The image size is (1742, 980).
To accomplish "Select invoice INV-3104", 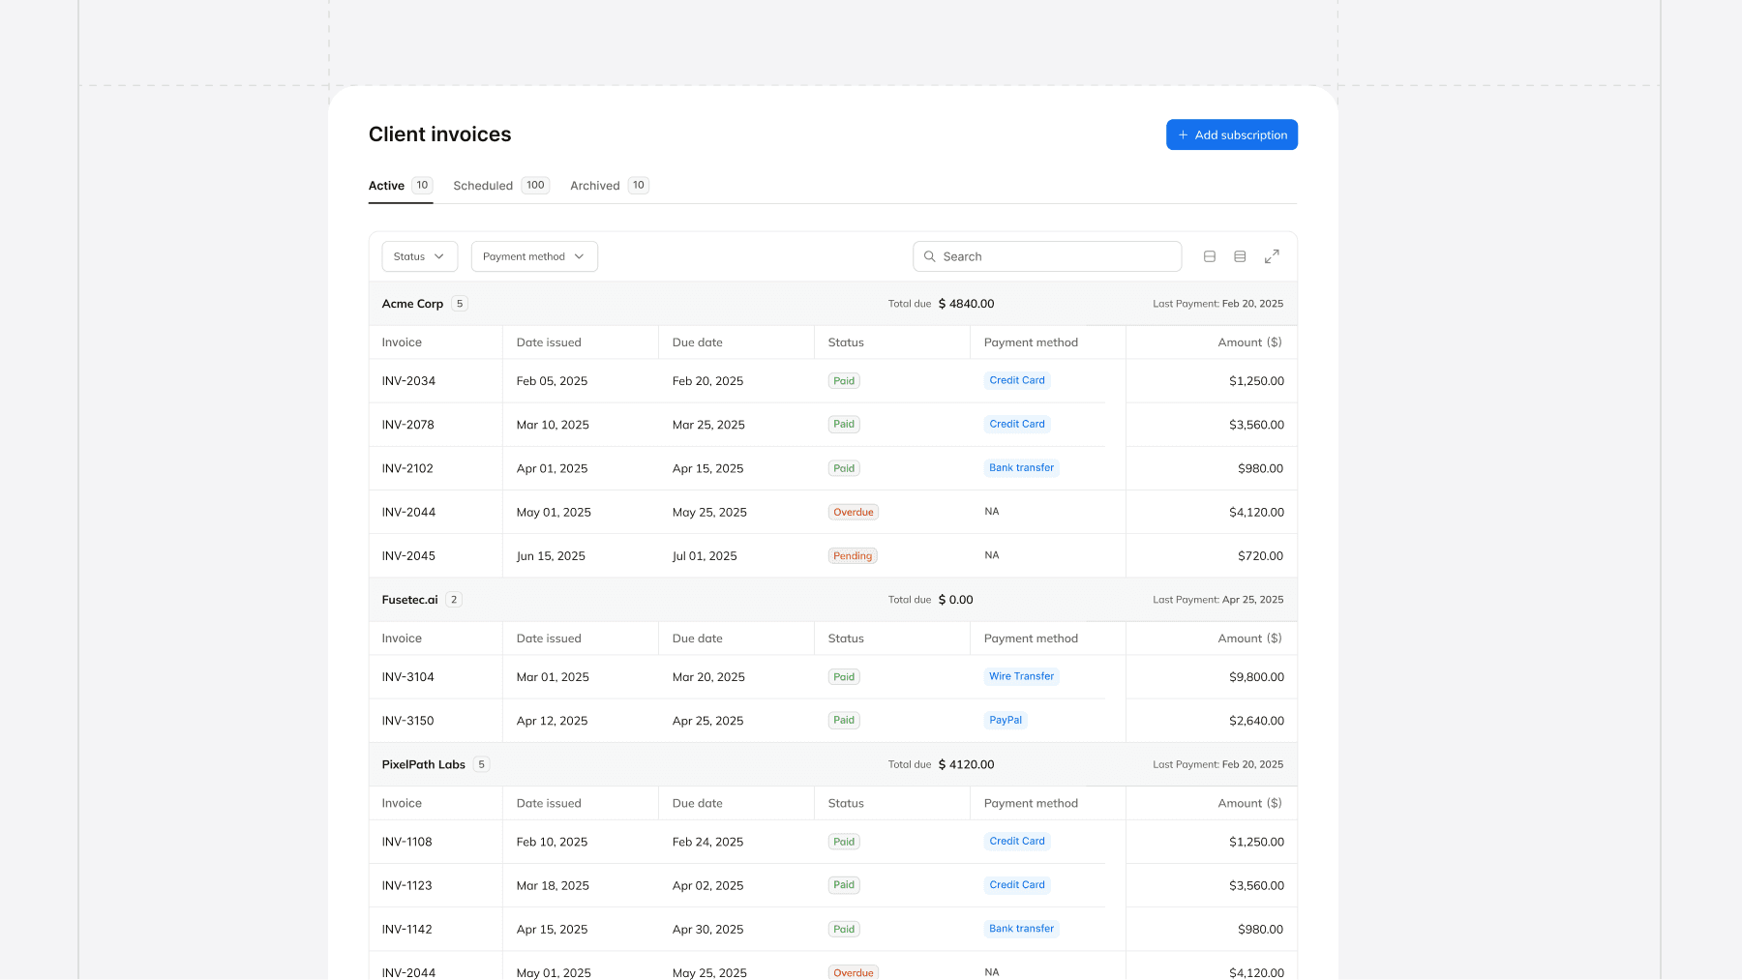I will 407,677.
